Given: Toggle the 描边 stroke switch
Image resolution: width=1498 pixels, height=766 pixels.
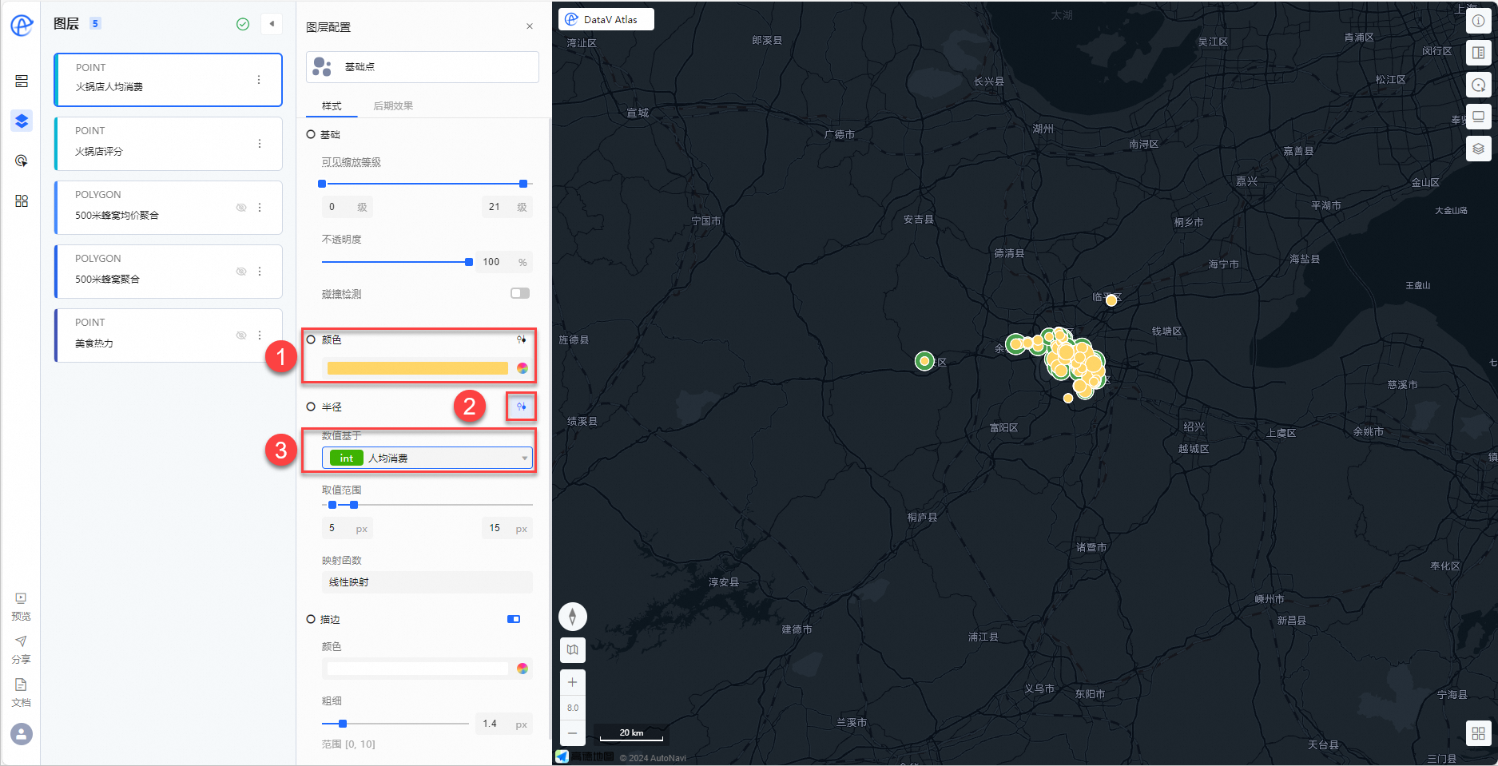Looking at the screenshot, I should (514, 619).
